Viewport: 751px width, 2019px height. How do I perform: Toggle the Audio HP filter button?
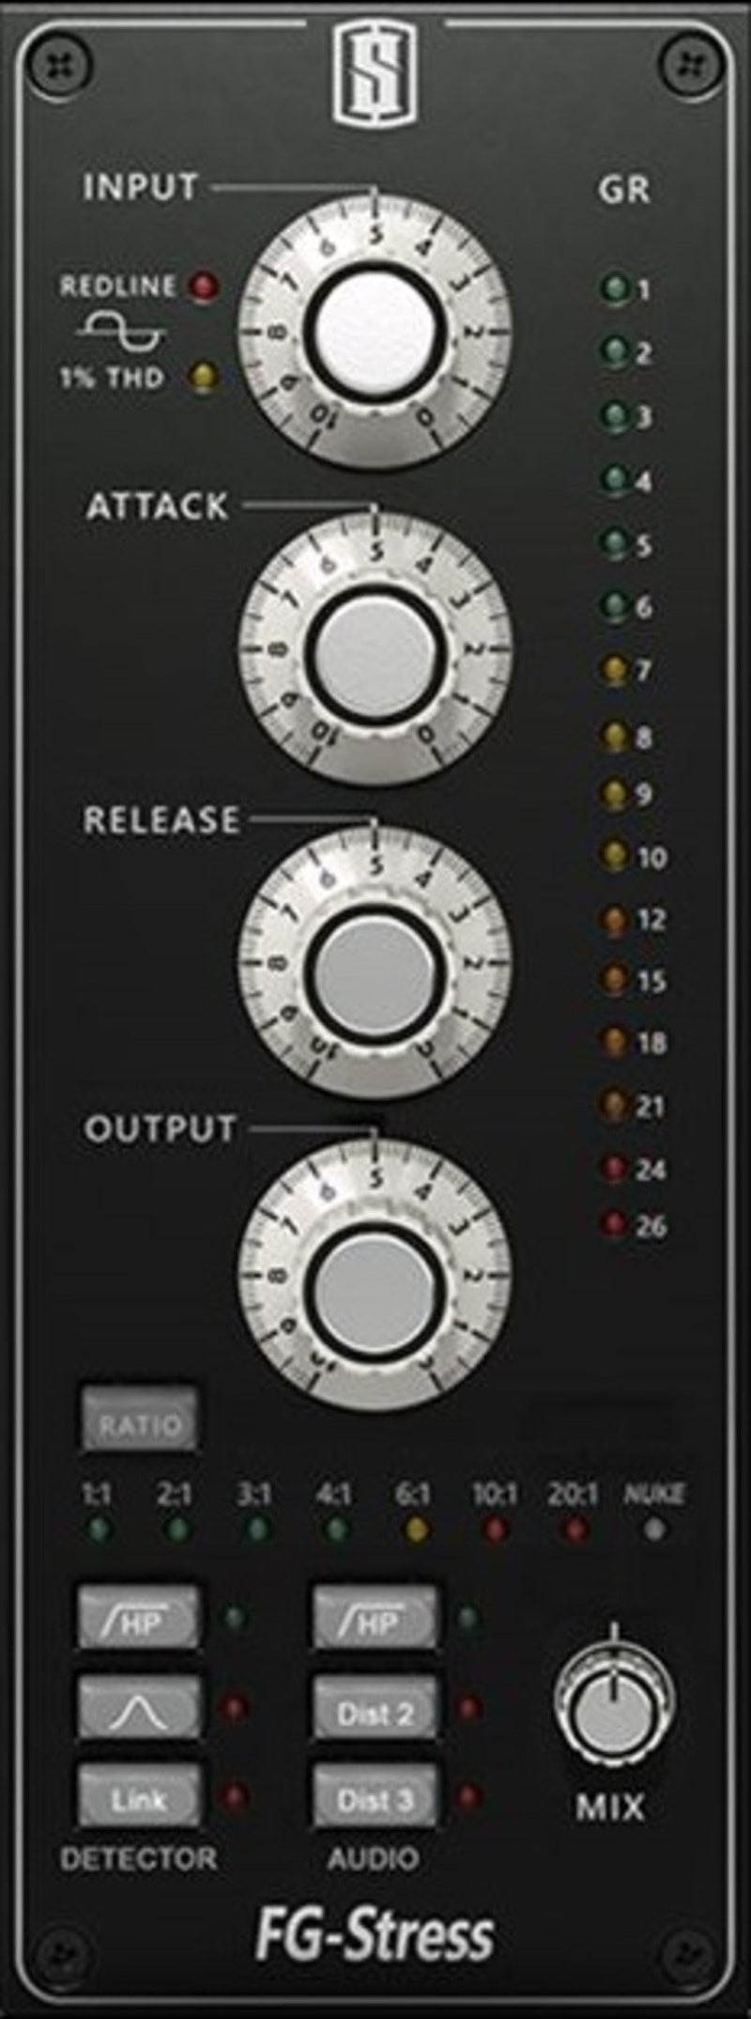[x=375, y=1617]
